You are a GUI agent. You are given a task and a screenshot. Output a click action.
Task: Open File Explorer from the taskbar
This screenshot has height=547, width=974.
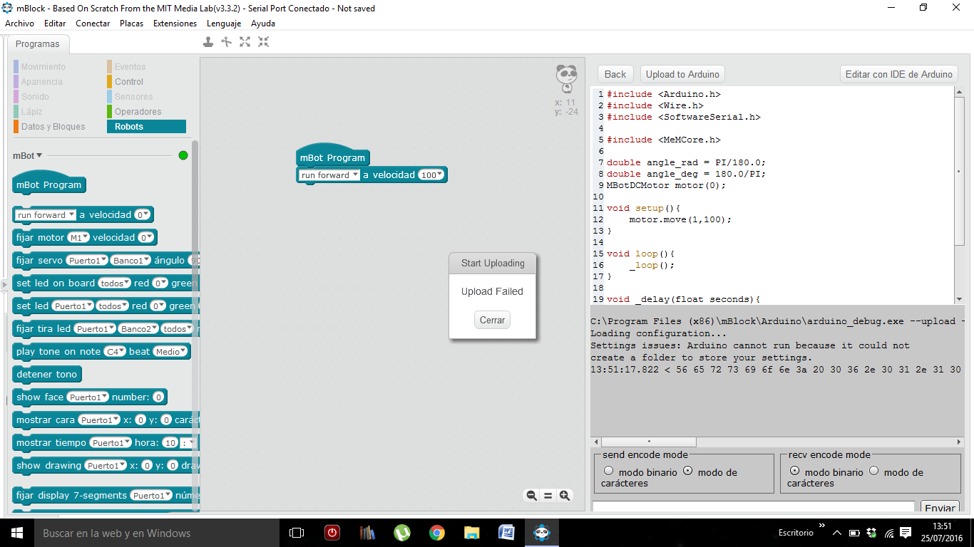click(472, 533)
